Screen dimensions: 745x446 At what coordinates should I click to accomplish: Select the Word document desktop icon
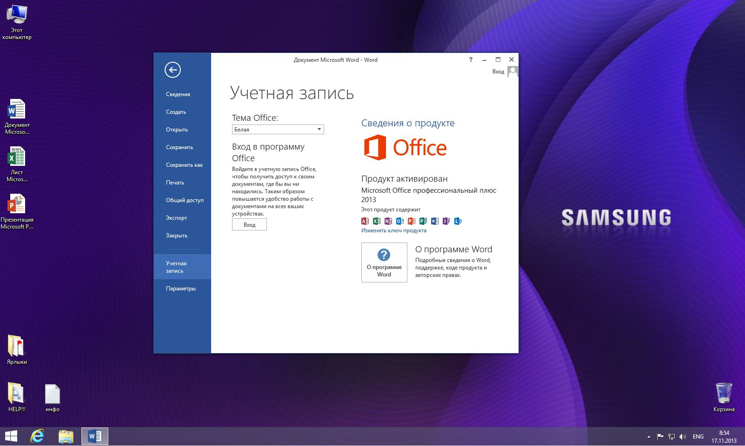coord(17,117)
